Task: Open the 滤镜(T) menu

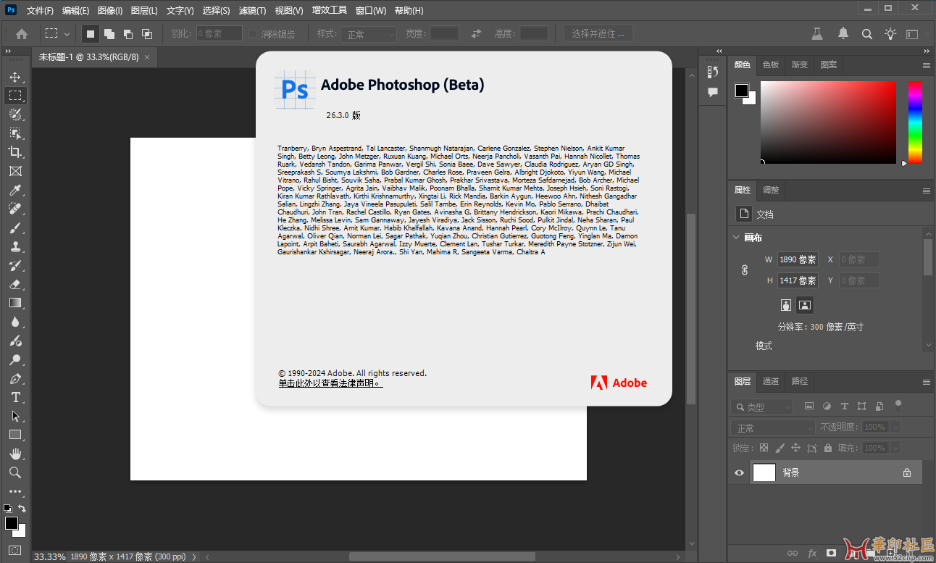Action: point(252,11)
